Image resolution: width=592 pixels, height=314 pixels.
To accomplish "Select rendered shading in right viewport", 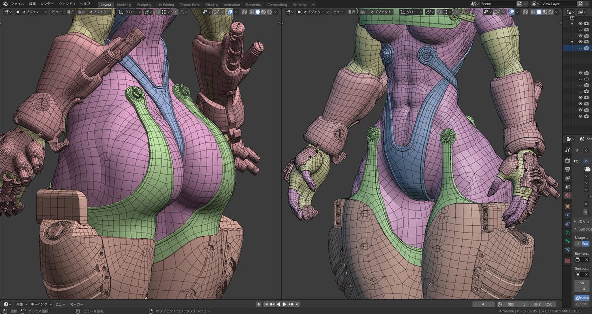I will pos(551,12).
